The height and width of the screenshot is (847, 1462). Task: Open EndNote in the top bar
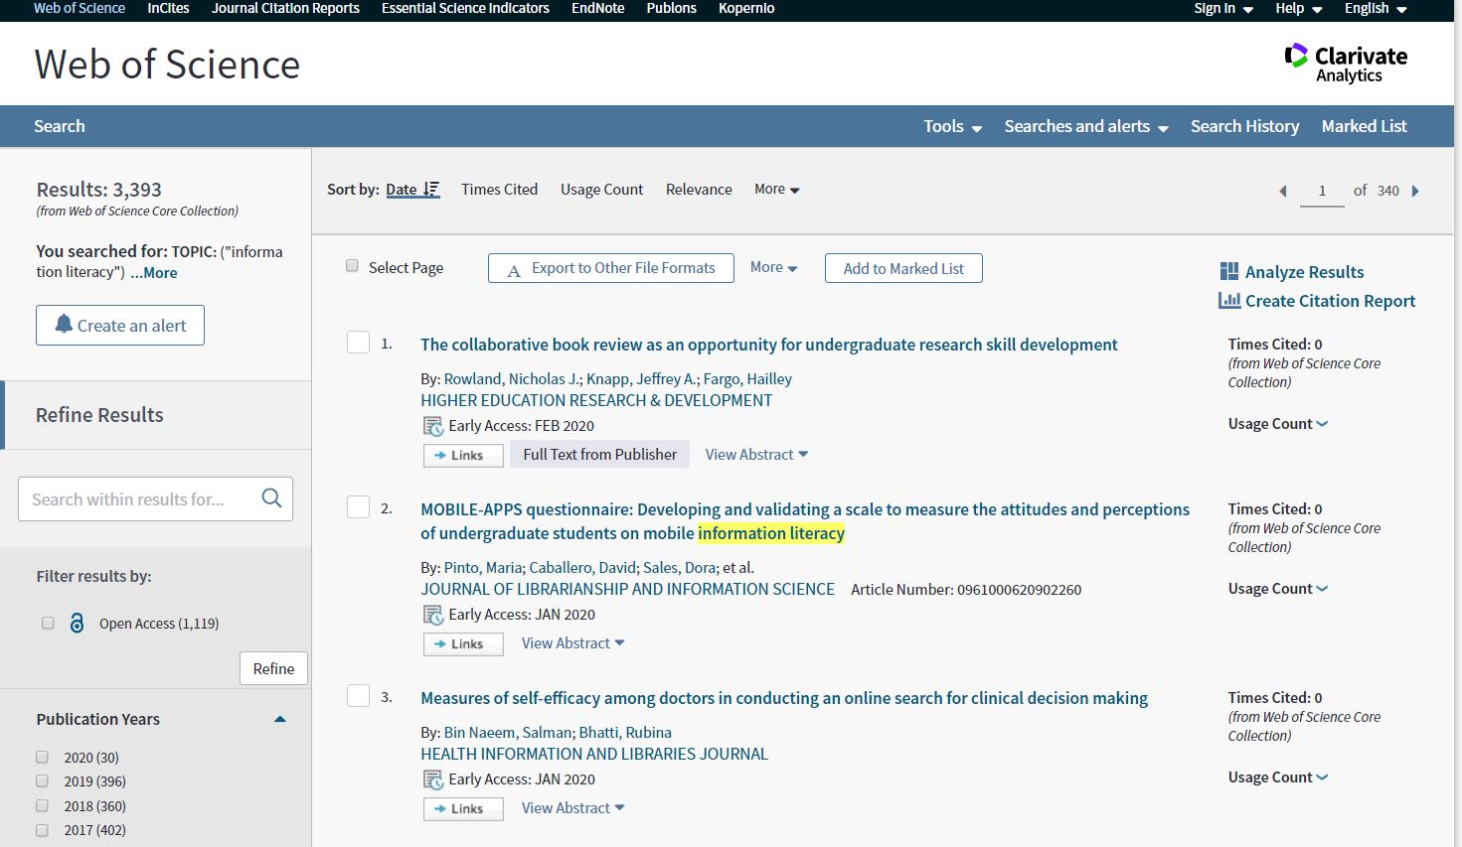click(x=598, y=8)
